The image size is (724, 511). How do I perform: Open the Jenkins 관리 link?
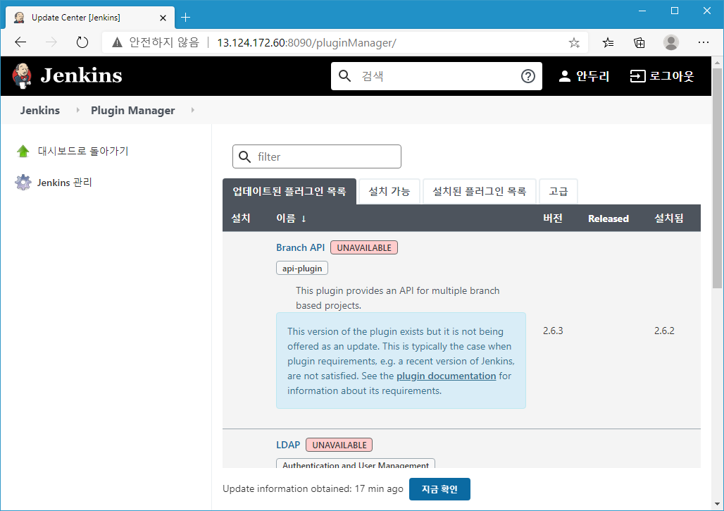click(x=65, y=183)
